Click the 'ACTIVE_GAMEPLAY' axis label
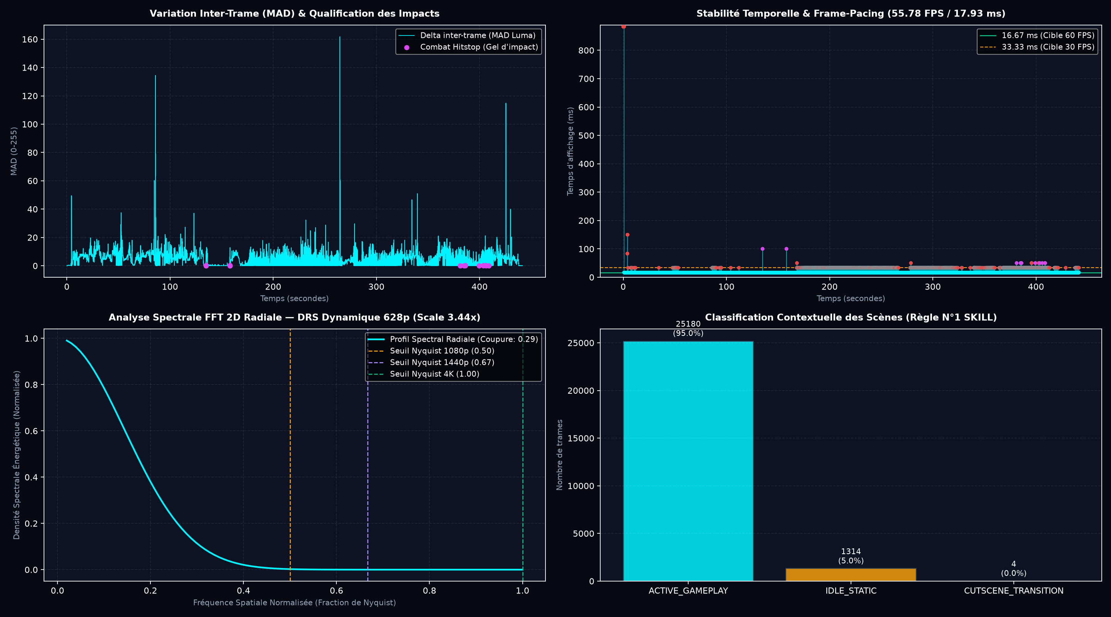 (688, 591)
